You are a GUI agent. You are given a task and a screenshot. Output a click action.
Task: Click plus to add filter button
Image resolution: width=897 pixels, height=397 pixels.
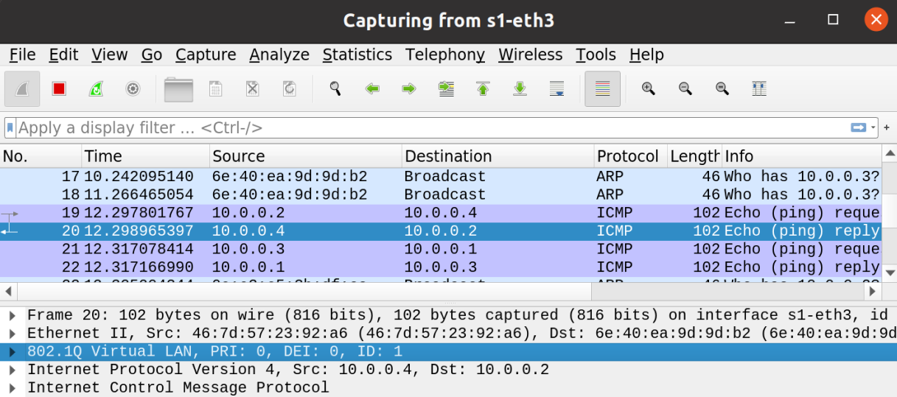[x=887, y=127]
